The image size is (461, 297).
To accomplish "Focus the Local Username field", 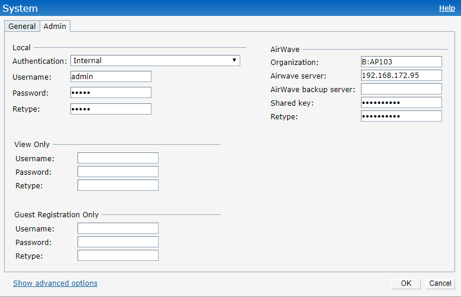I will (111, 77).
